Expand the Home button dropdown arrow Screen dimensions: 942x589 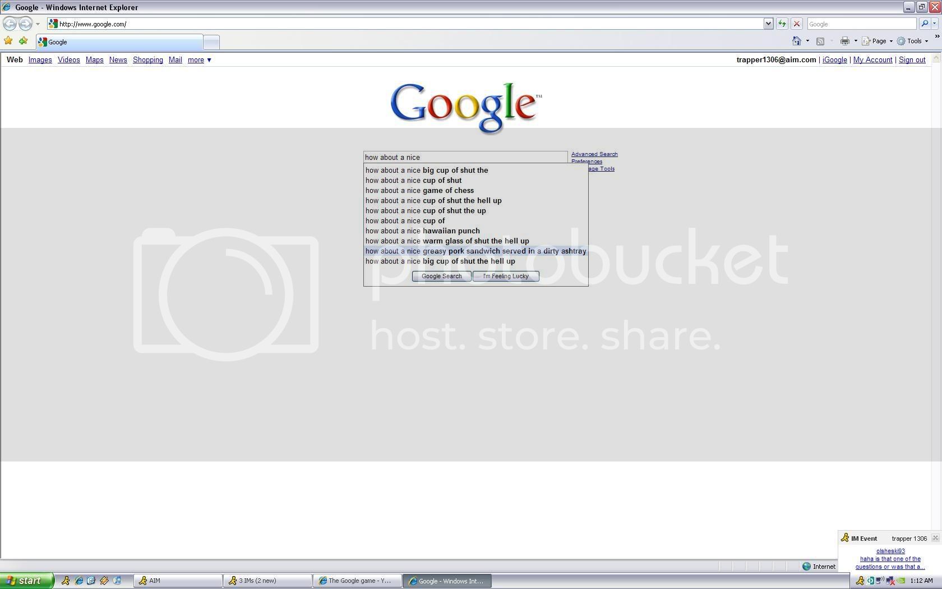click(x=807, y=41)
